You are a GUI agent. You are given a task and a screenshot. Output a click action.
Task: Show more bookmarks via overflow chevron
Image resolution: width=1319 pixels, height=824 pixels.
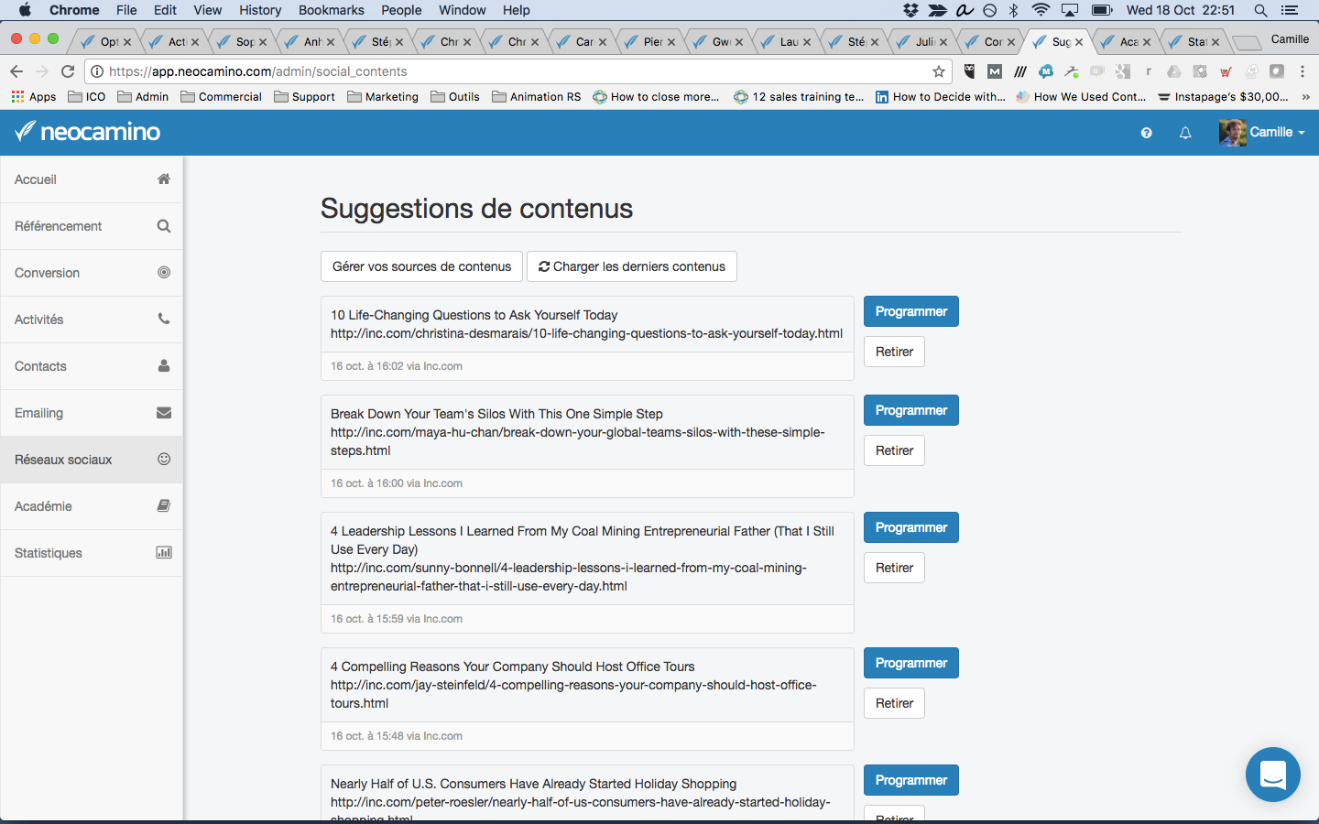1305,97
